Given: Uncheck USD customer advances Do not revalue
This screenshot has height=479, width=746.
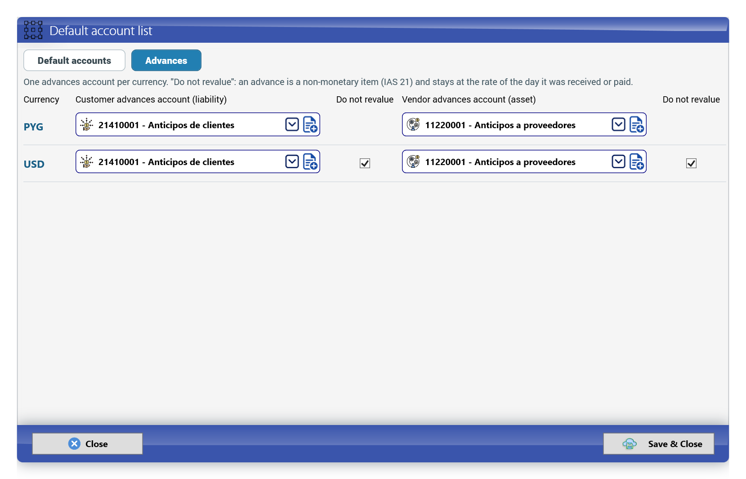Looking at the screenshot, I should click(365, 163).
